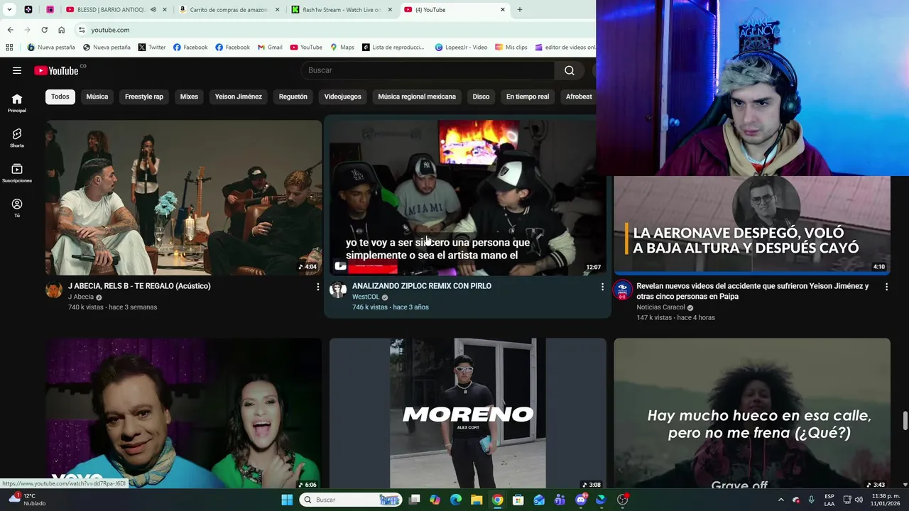Image resolution: width=909 pixels, height=511 pixels.
Task: Open the Chrome apps grid icon
Action: point(9,48)
